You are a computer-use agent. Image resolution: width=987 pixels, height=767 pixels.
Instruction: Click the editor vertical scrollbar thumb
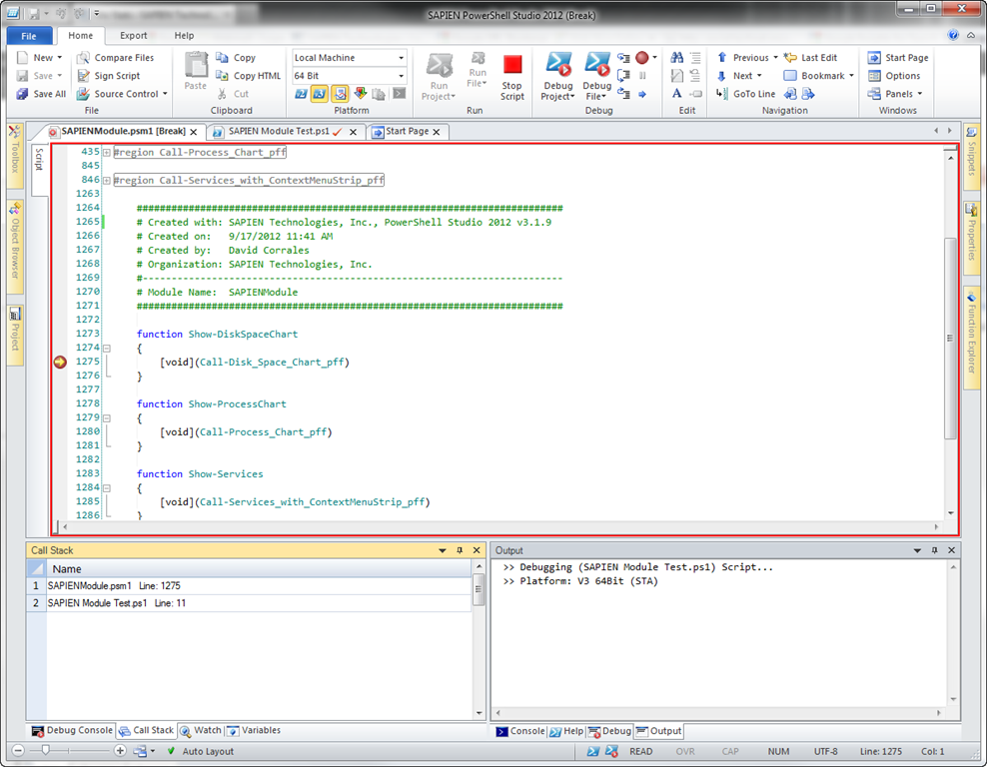[x=950, y=338]
